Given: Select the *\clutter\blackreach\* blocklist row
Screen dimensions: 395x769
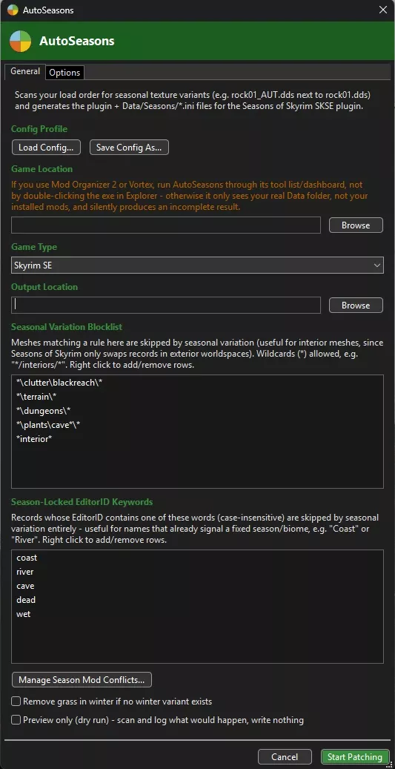Looking at the screenshot, I should click(197, 383).
